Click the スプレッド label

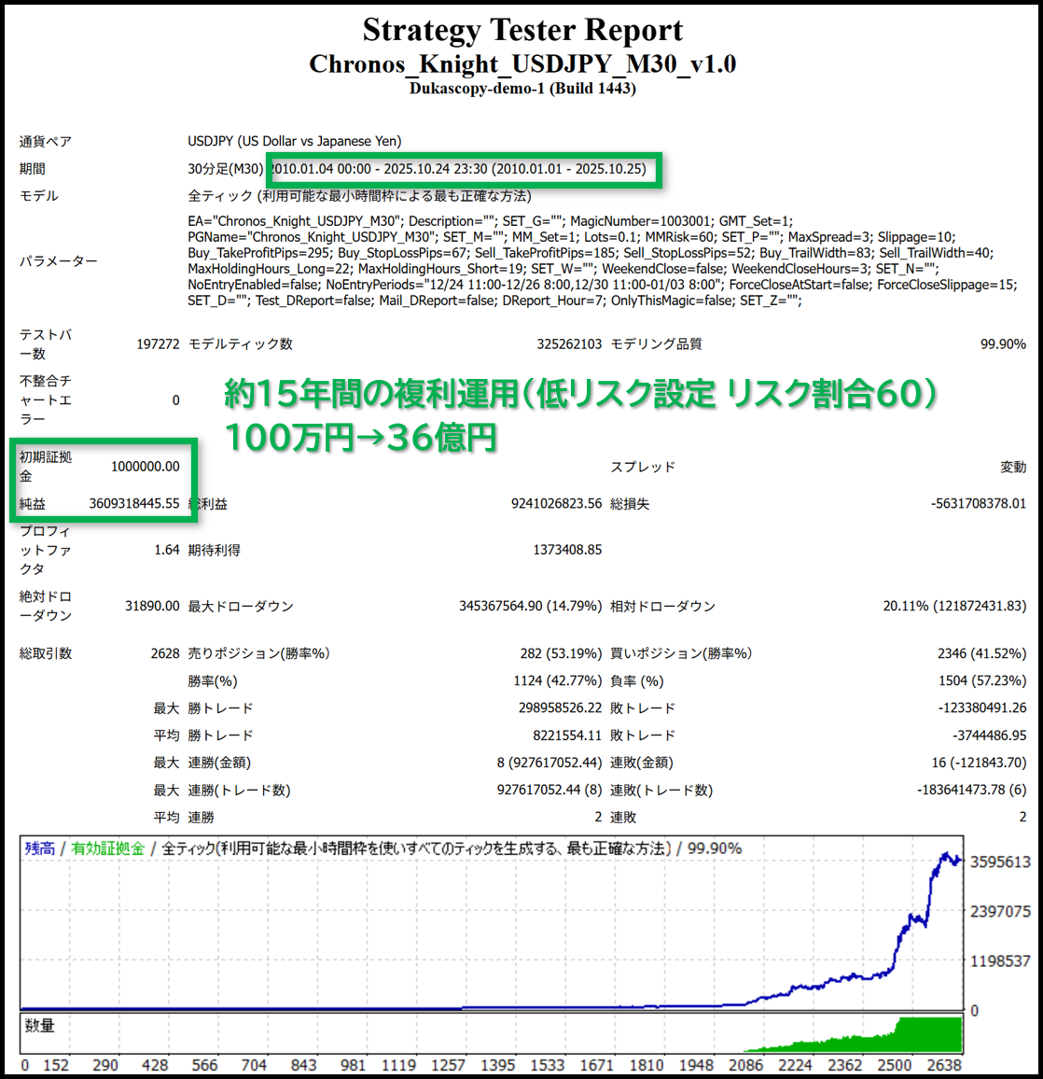644,468
